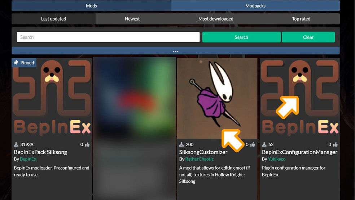The width and height of the screenshot is (355, 200).
Task: Open author BepInEx profile link
Action: pyautogui.click(x=28, y=159)
